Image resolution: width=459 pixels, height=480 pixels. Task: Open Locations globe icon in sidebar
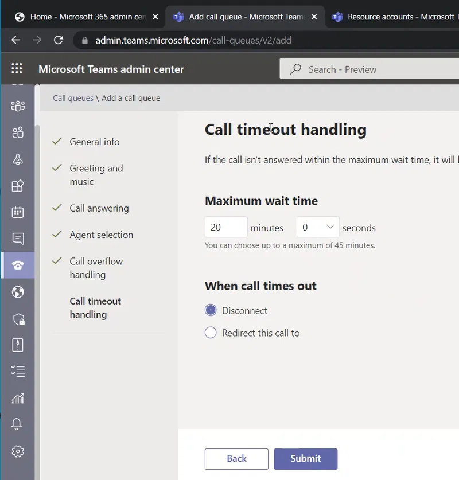point(18,292)
